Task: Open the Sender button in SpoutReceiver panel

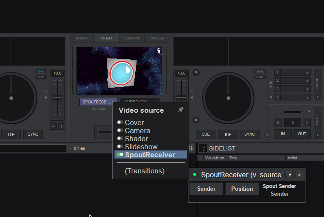Action: 206,189
